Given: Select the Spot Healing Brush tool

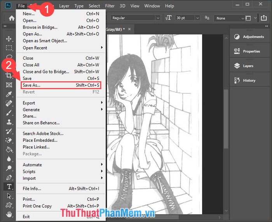Looking at the screenshot, I should click(x=9, y=103).
